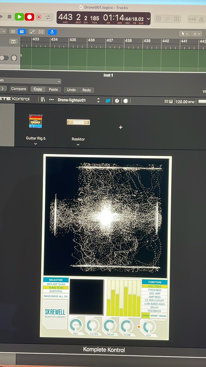The height and width of the screenshot is (367, 206).
Task: Toggle the Flex button
Action: point(41,32)
